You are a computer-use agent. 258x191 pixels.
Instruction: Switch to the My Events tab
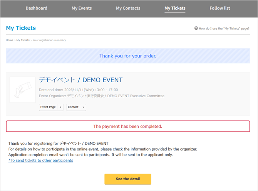coord(82,8)
